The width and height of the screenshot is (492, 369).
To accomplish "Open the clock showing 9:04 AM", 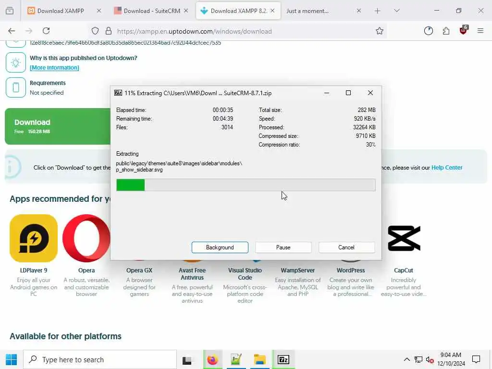I will 451,359.
